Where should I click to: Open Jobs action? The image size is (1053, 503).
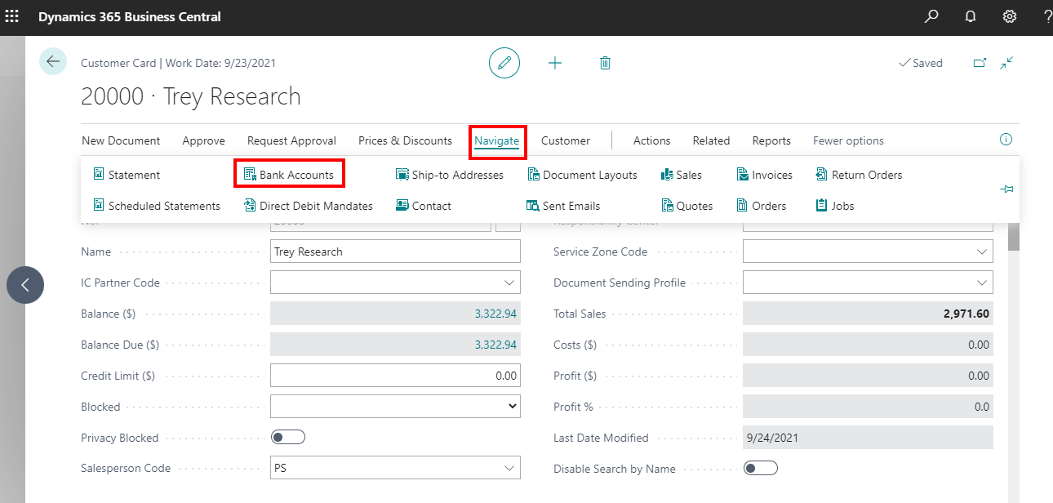tap(835, 206)
